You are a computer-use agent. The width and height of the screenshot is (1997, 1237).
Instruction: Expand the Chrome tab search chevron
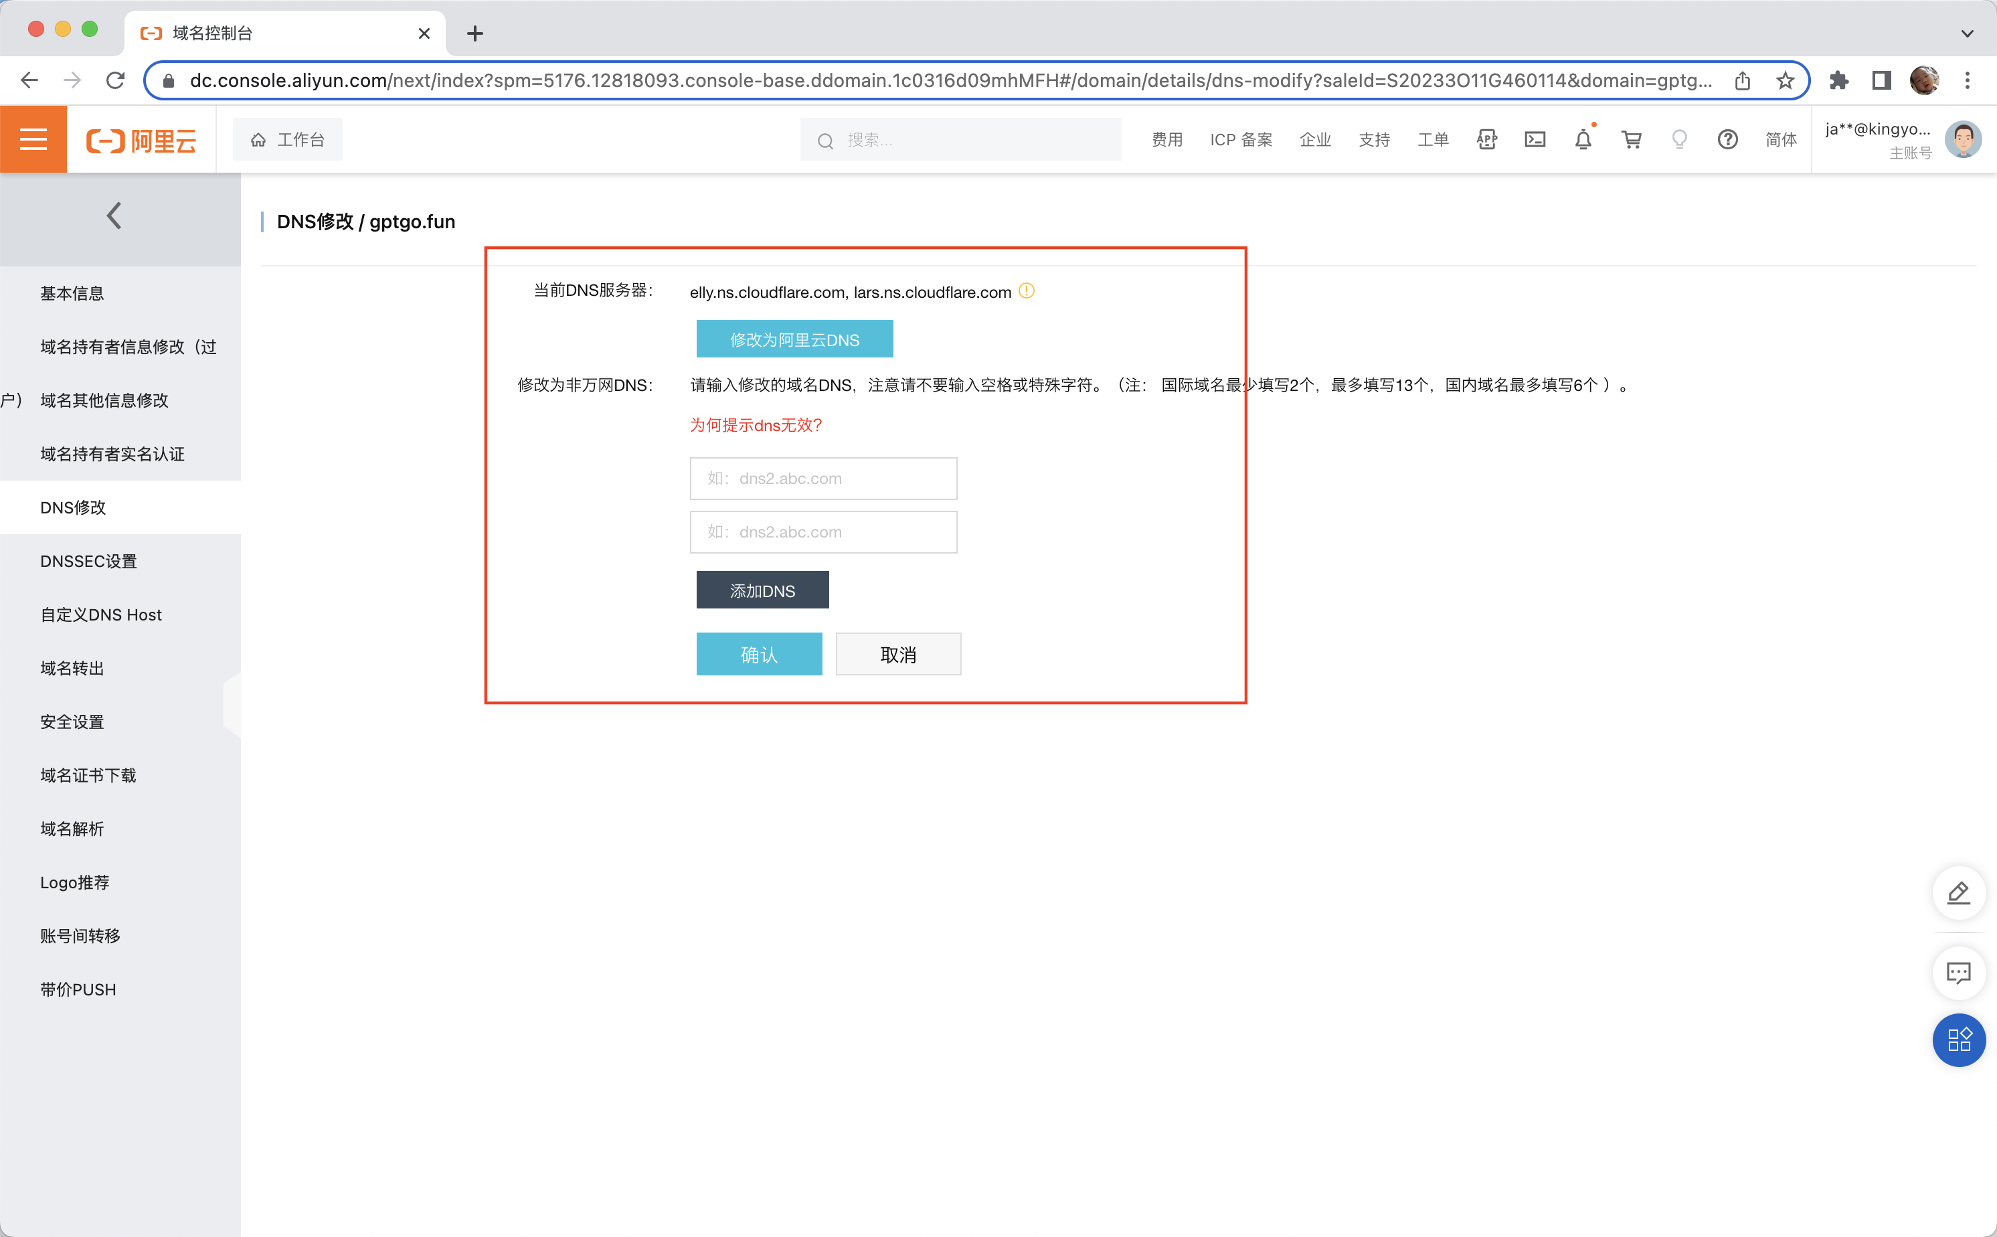(1967, 33)
